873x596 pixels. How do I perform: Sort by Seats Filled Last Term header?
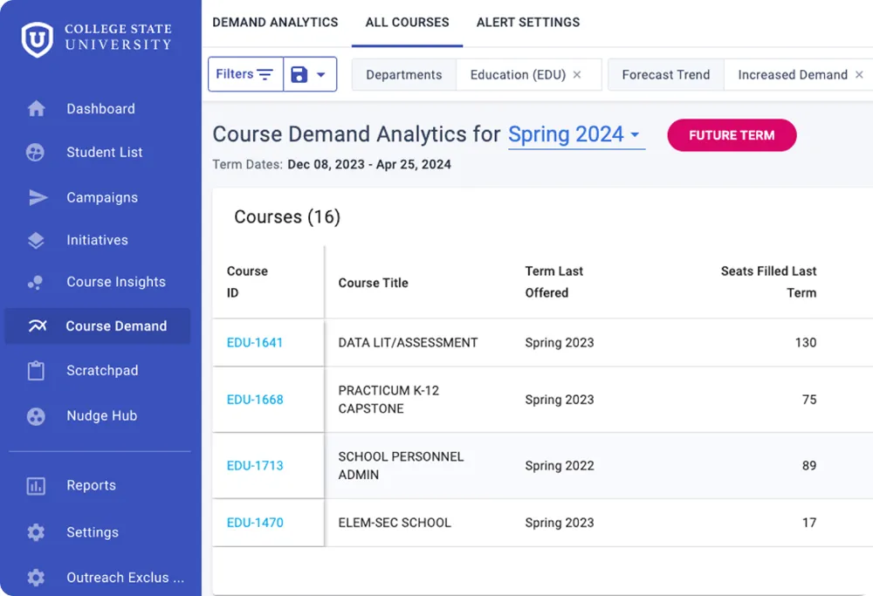(x=768, y=282)
